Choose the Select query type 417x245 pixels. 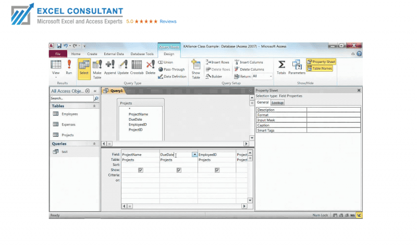coord(84,69)
